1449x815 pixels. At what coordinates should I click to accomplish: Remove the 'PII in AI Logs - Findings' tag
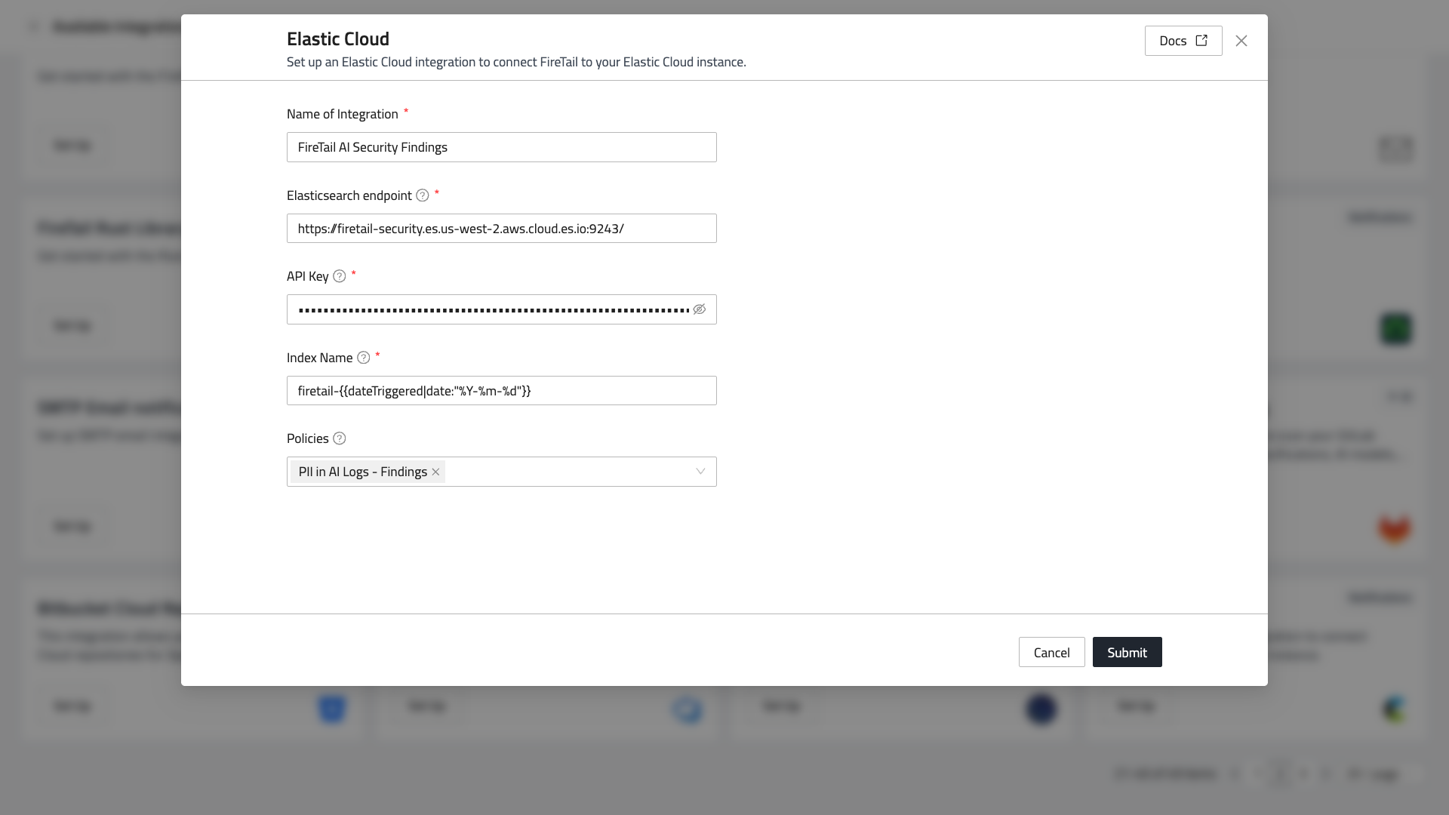click(435, 472)
